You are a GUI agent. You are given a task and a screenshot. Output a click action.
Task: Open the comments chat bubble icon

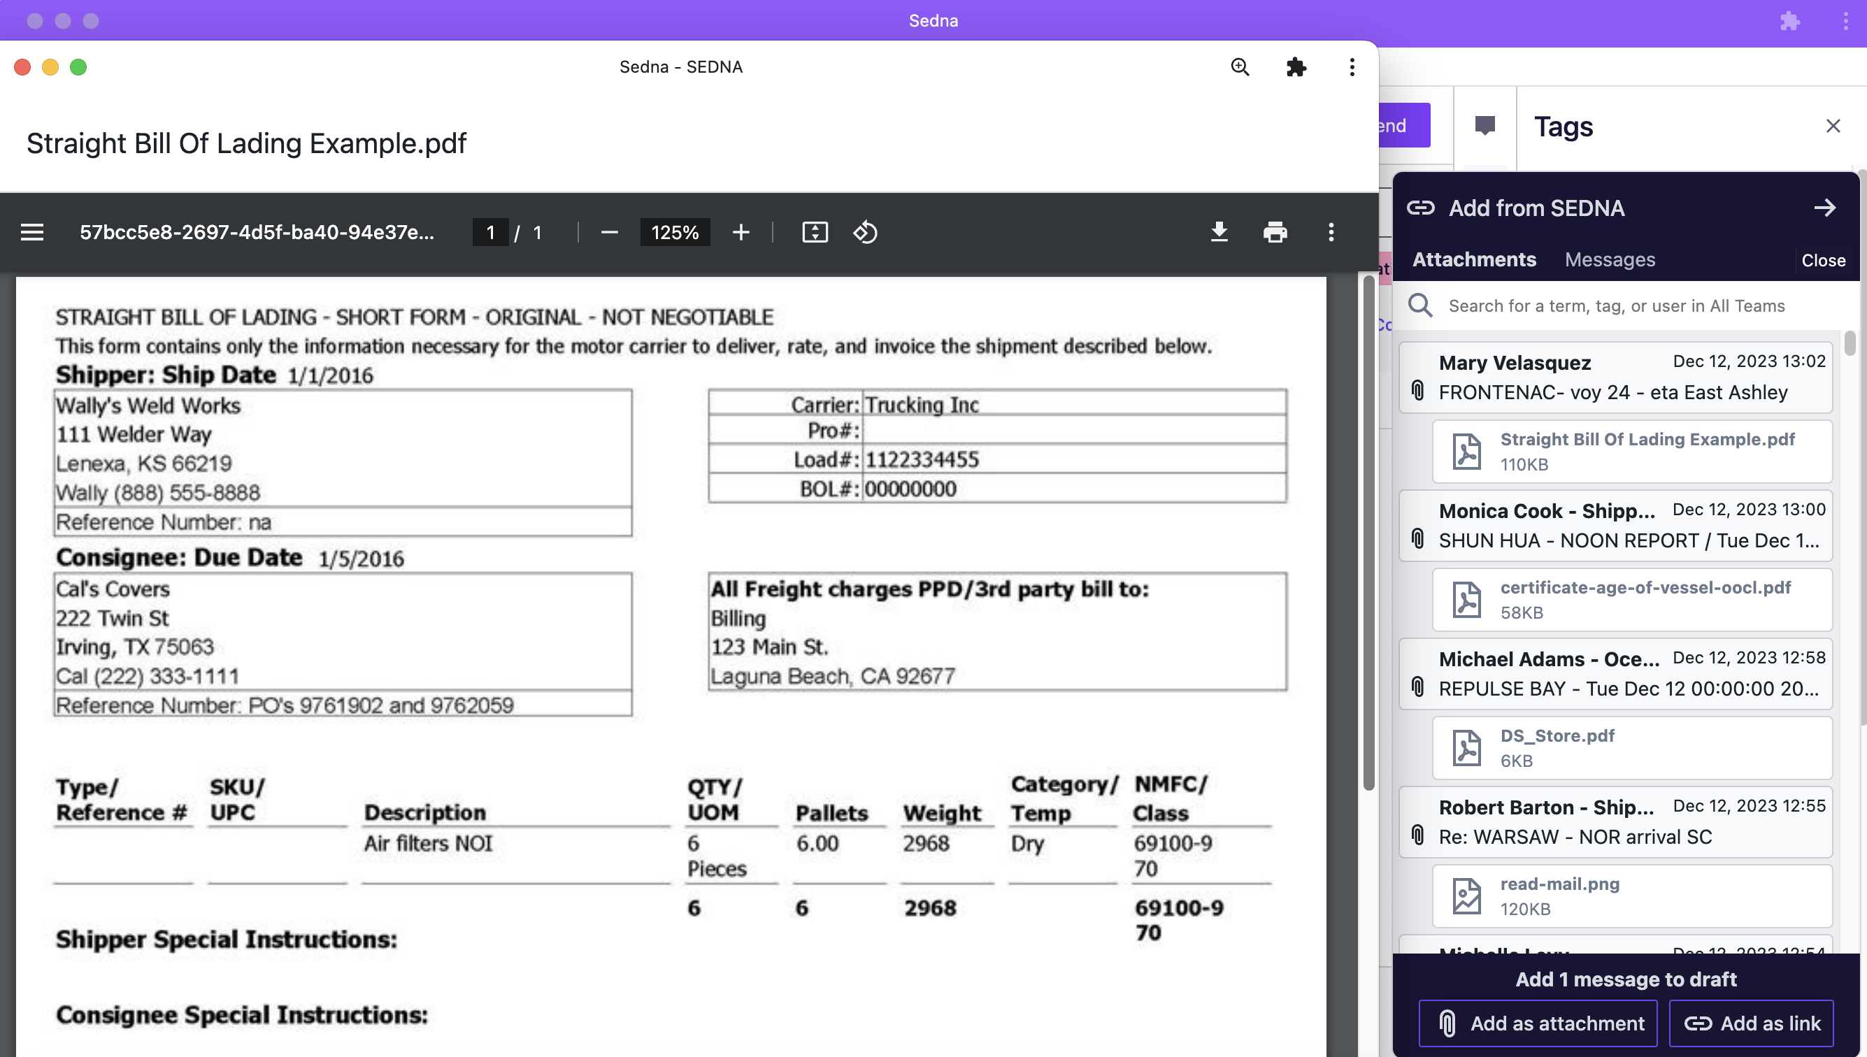point(1485,126)
